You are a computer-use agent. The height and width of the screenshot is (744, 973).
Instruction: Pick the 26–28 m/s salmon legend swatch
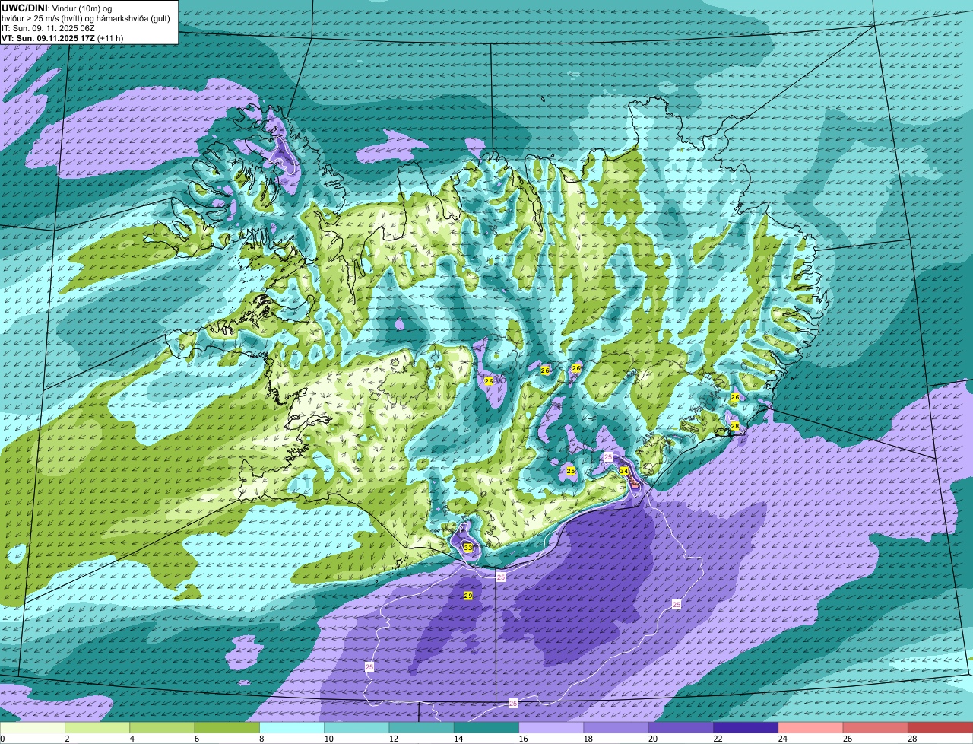click(x=876, y=727)
